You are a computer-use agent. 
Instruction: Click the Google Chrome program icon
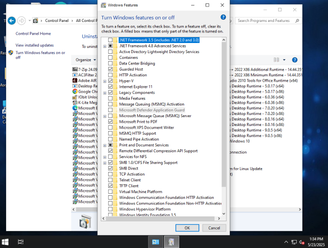75,91
